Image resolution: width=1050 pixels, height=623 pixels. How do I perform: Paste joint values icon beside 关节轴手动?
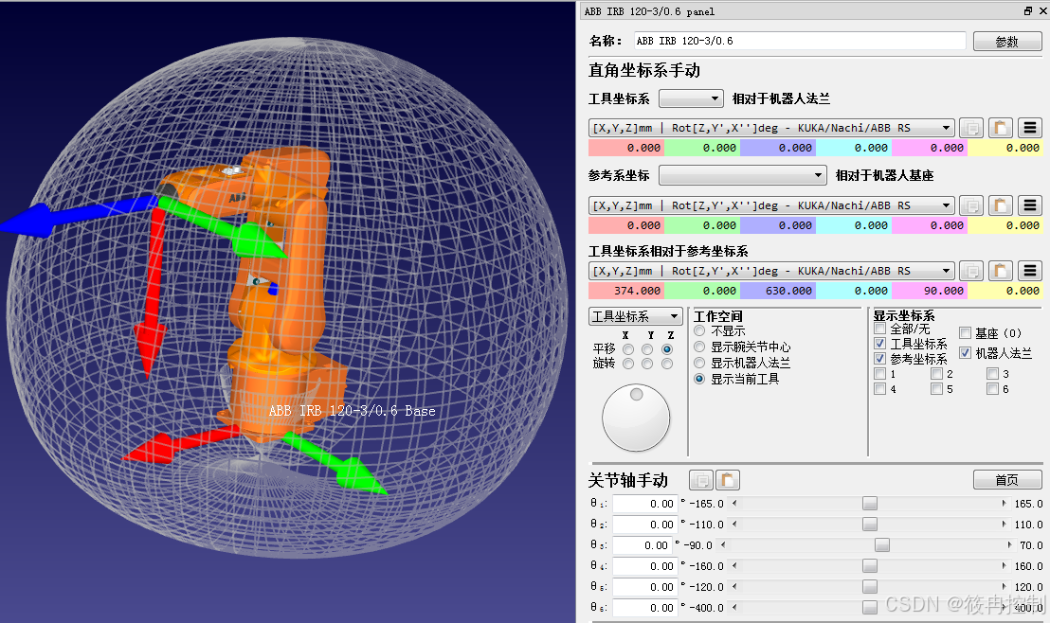727,480
